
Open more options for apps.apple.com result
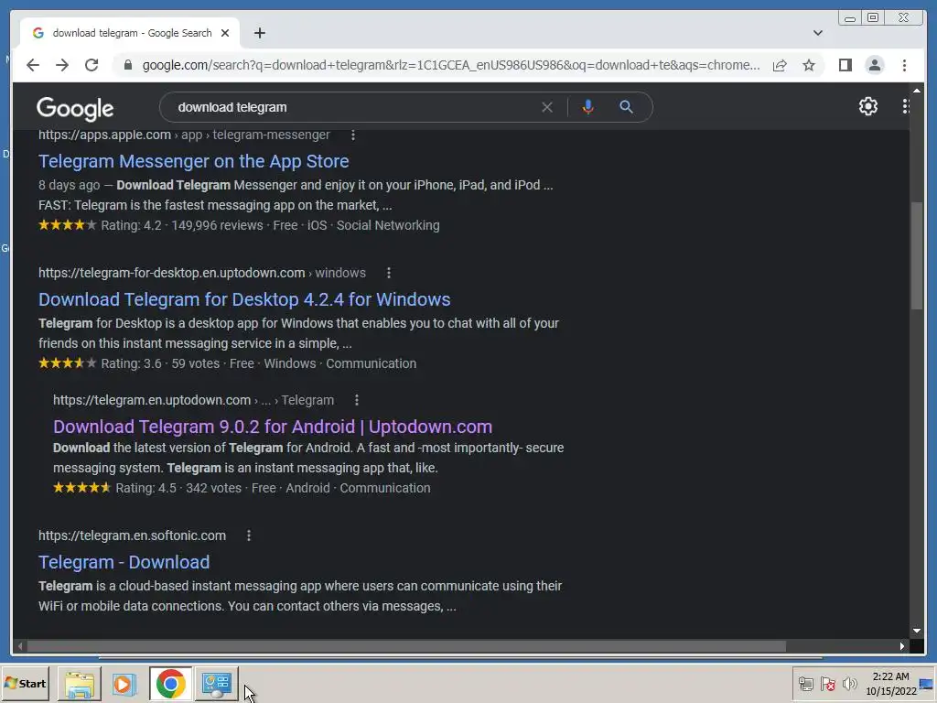[x=353, y=135]
